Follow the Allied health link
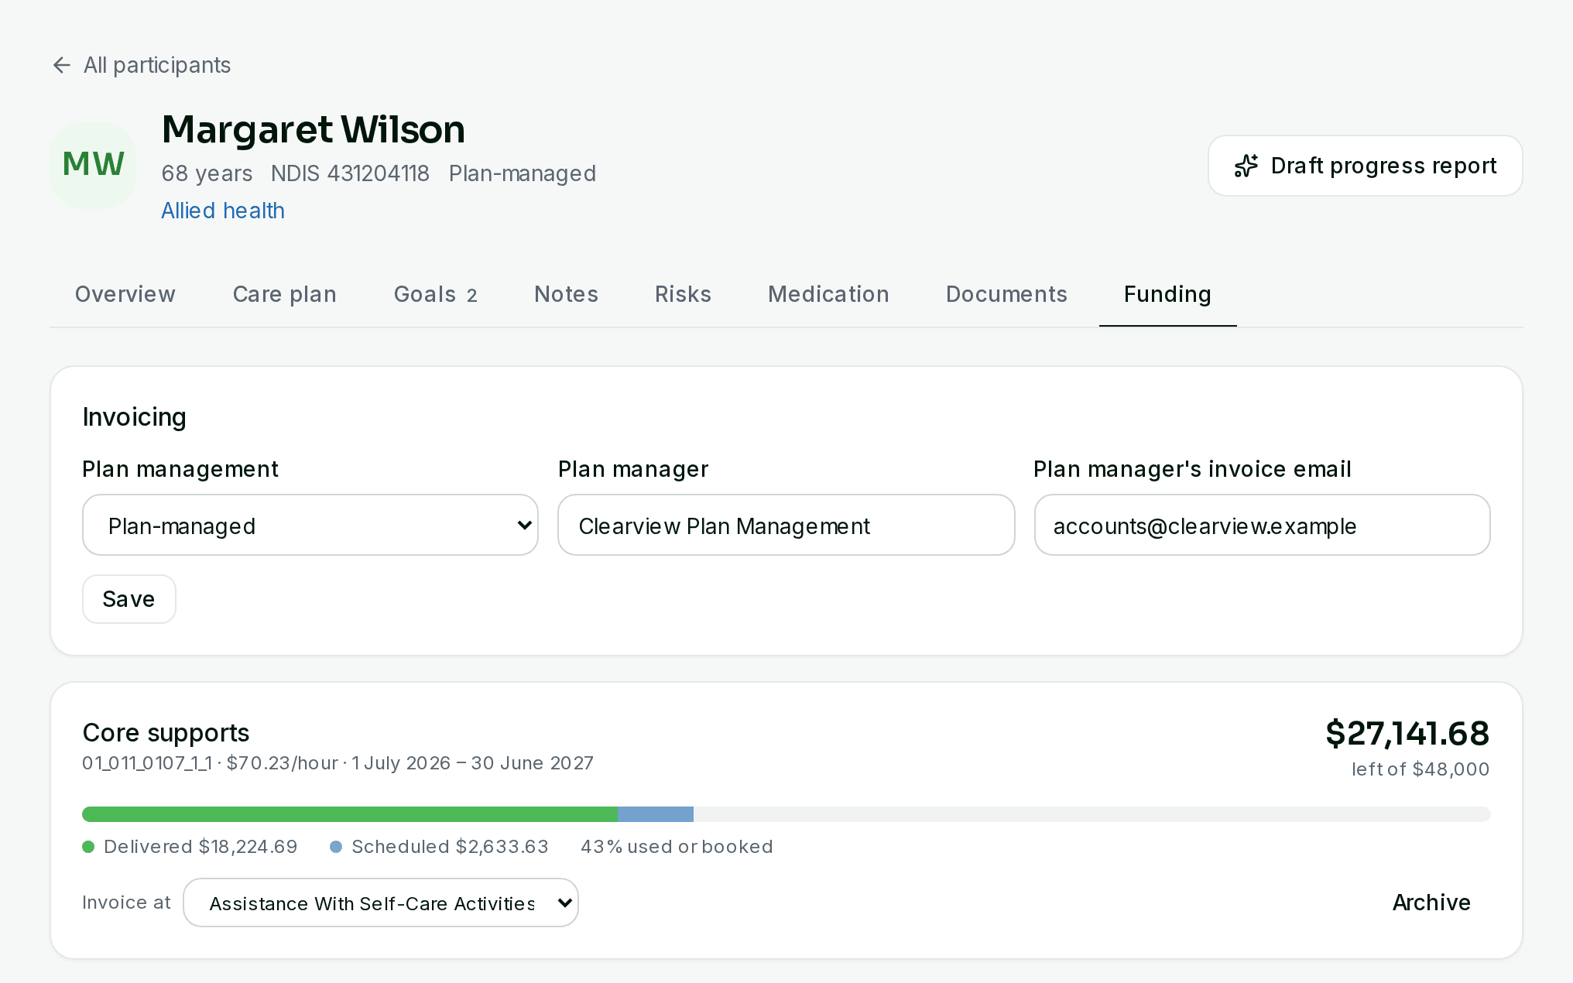The image size is (1573, 983). 223,211
